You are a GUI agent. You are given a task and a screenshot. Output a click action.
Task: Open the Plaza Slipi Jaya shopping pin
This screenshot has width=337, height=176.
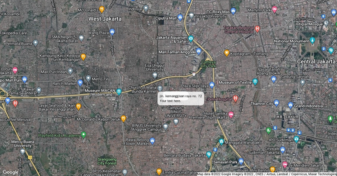(212, 85)
